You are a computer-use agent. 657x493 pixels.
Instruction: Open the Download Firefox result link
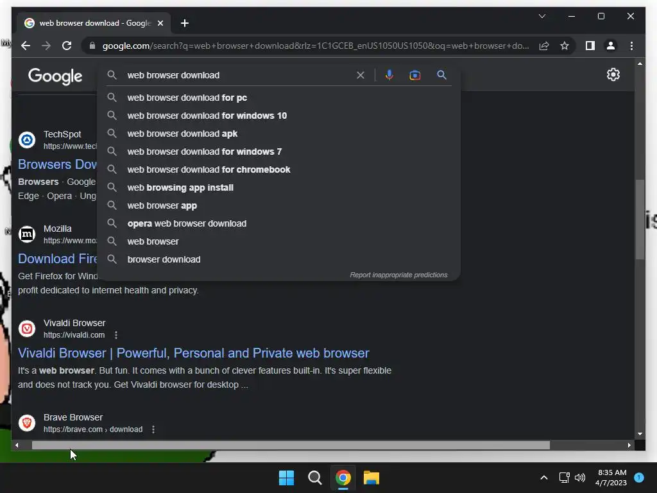57,259
